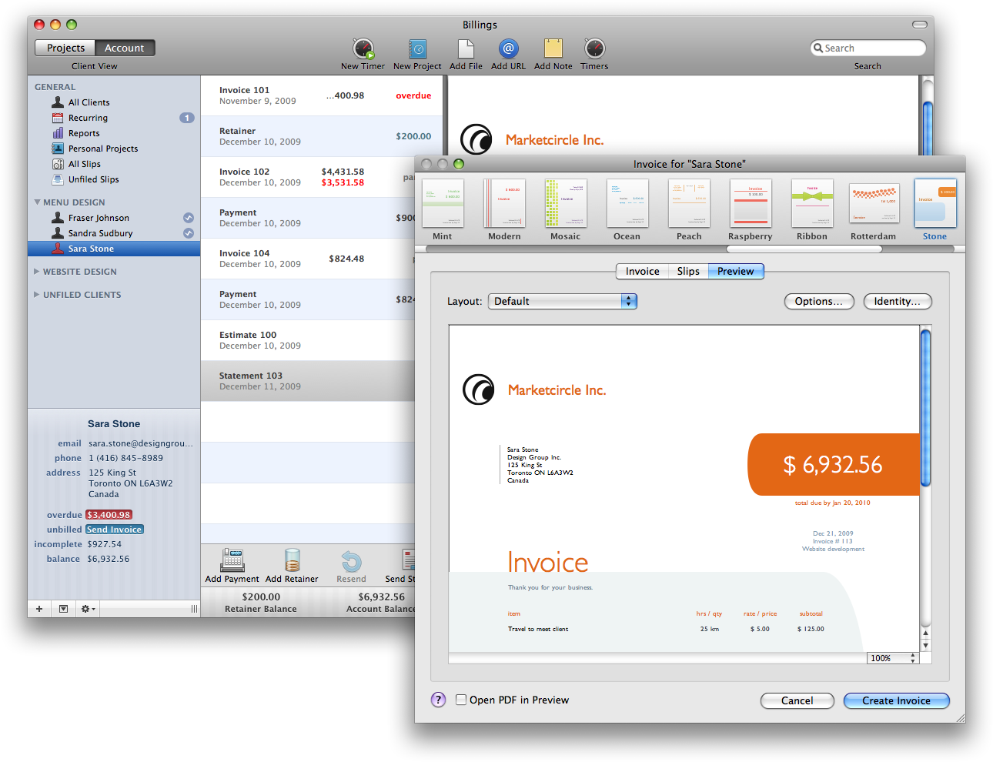Select the Statement 103 row
Screen dimensions: 993x762
[308, 381]
